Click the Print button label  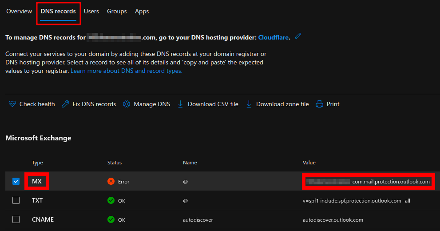333,104
